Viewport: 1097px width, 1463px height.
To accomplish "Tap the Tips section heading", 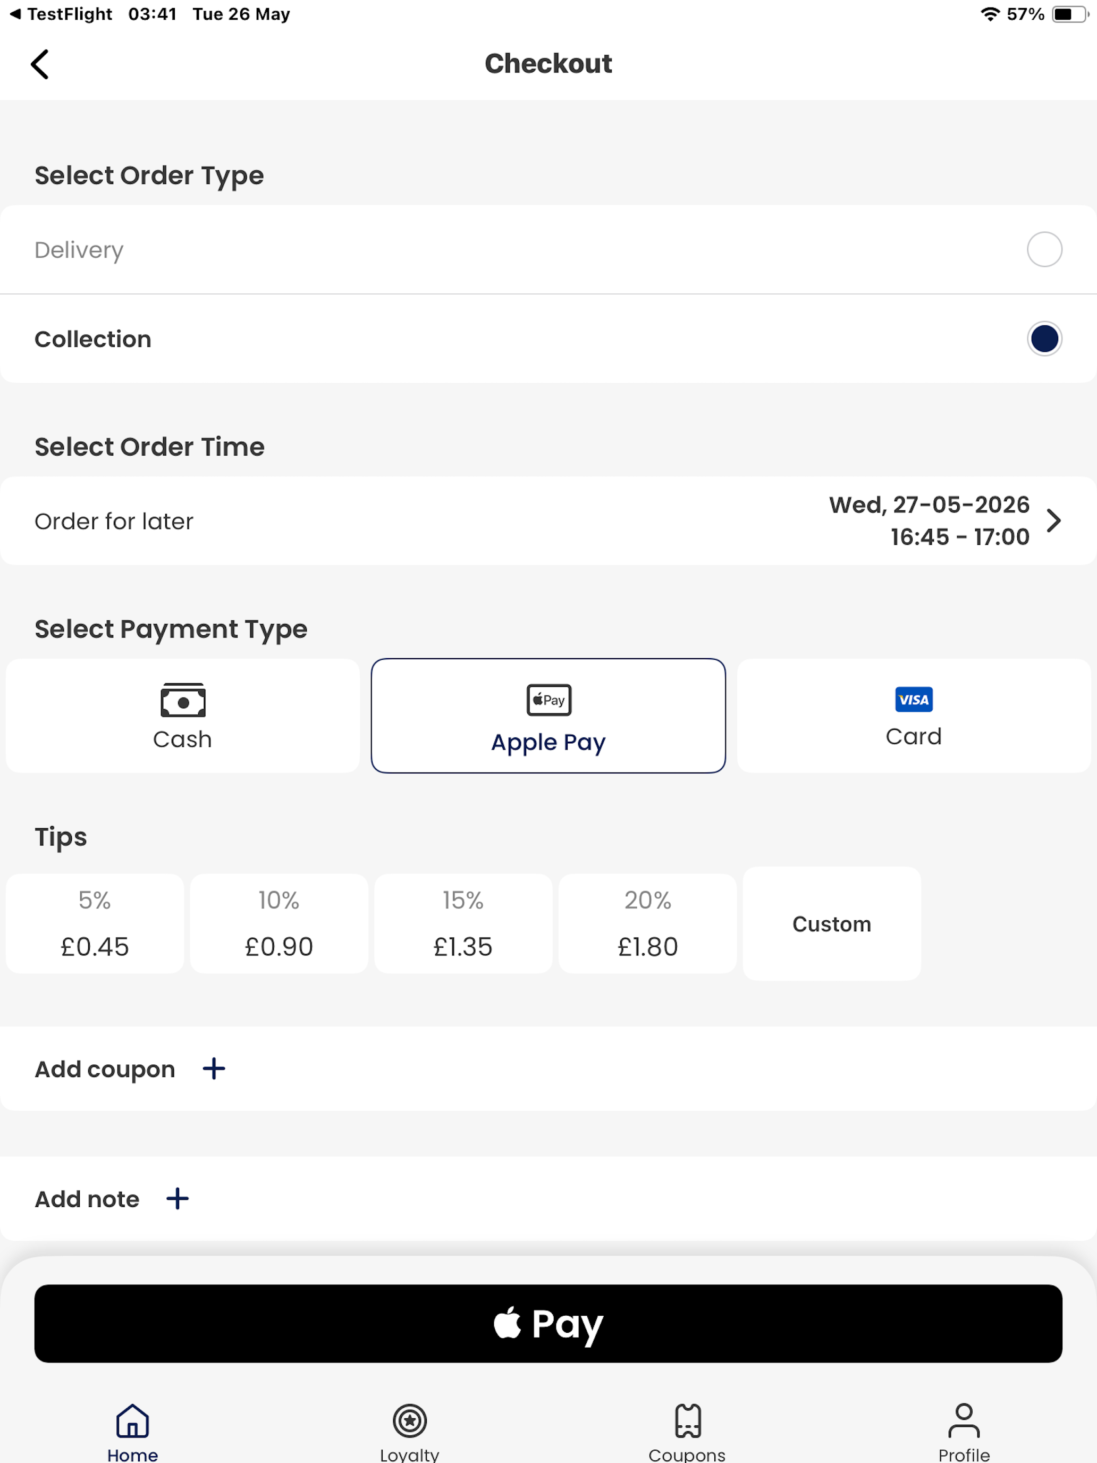I will coord(61,837).
